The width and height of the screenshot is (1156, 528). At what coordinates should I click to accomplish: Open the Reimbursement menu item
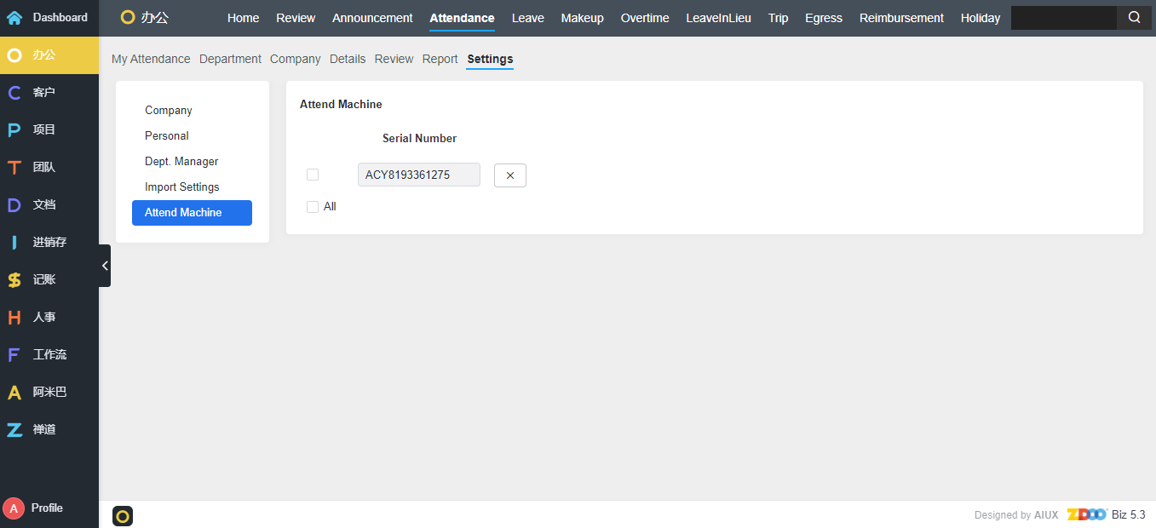point(901,18)
